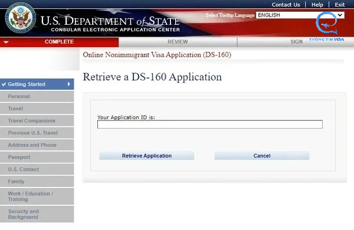Open Security and Background section
The image size is (354, 230).
[37, 214]
